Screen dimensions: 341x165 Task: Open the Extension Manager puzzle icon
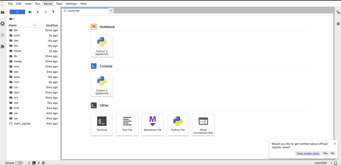(3, 46)
